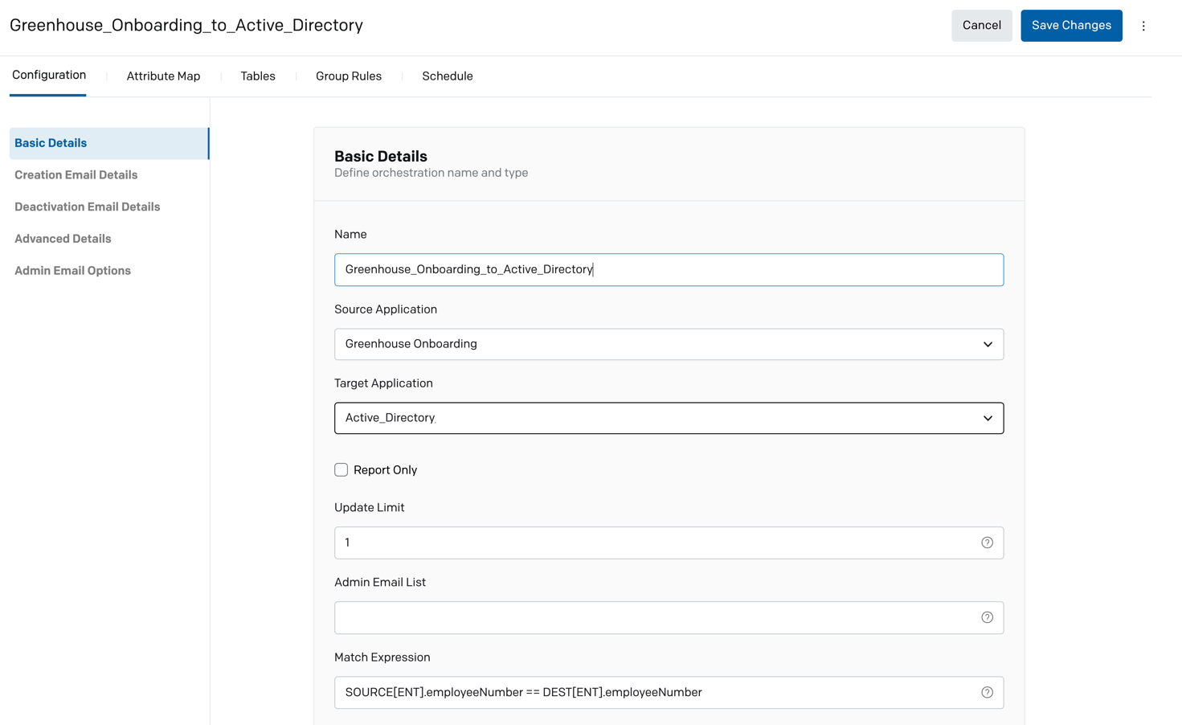Image resolution: width=1182 pixels, height=725 pixels.
Task: Click the Source Application field label
Action: pyautogui.click(x=386, y=309)
